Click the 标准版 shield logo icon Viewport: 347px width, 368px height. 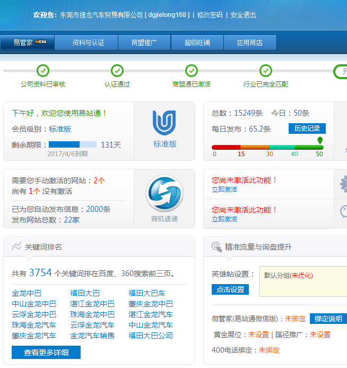[x=164, y=123]
